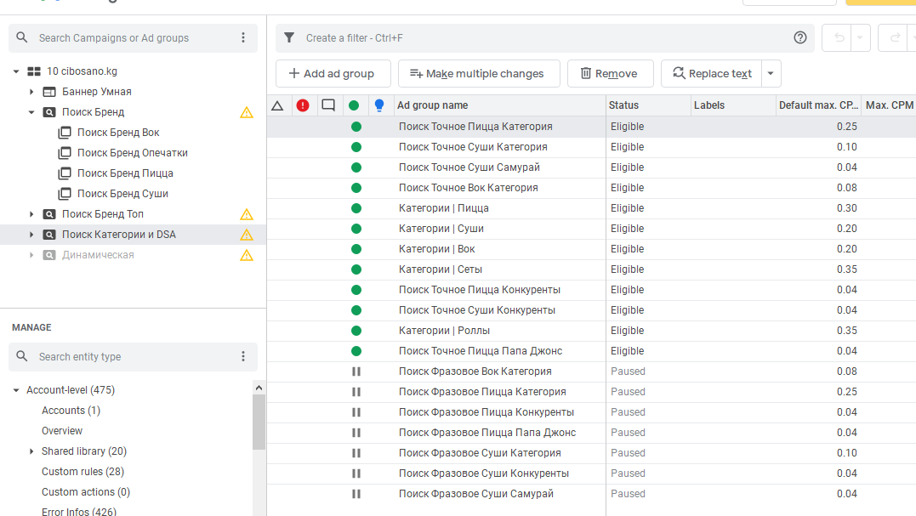Open the undo history dropdown arrow
916x516 pixels.
[x=860, y=38]
